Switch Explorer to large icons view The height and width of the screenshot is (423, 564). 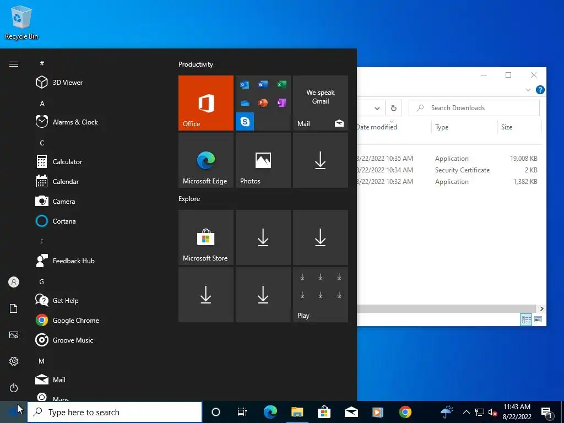click(538, 319)
